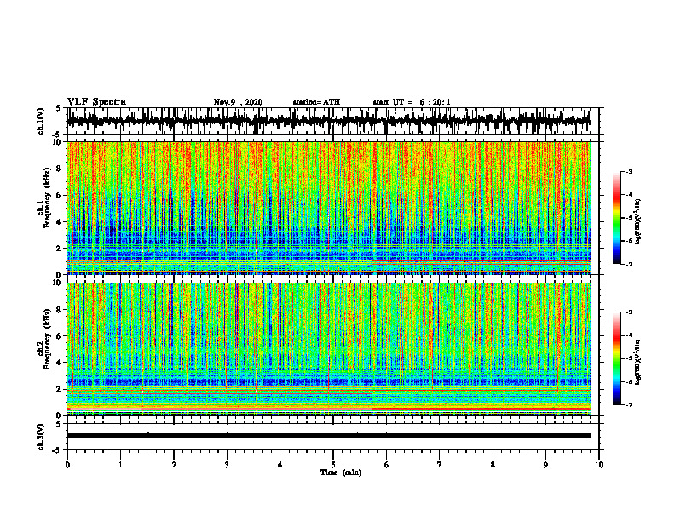Image resolution: width=675 pixels, height=521 pixels.
Task: Click the date label "Nov.9 , 2020"
Action: (238, 102)
